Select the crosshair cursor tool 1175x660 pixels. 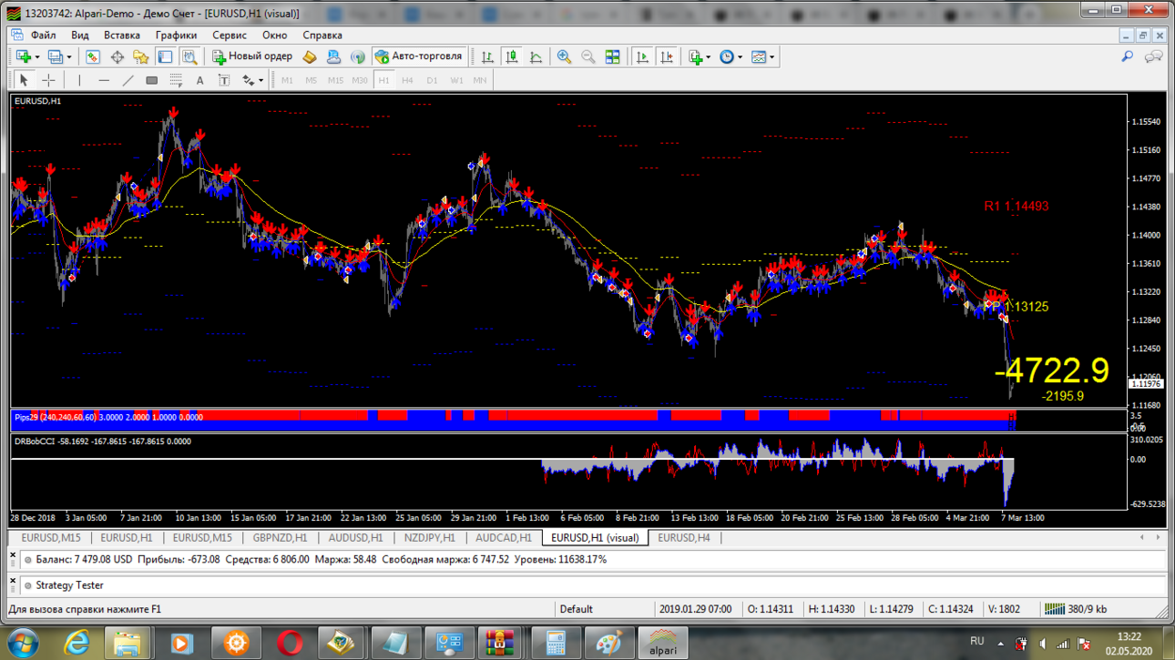point(48,80)
